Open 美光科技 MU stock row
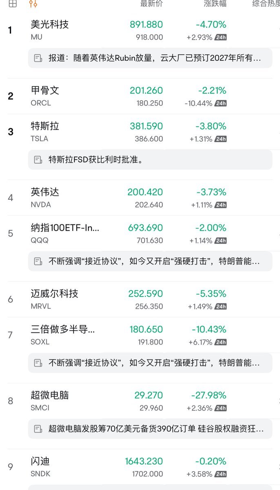The image size is (280, 490). [x=140, y=31]
